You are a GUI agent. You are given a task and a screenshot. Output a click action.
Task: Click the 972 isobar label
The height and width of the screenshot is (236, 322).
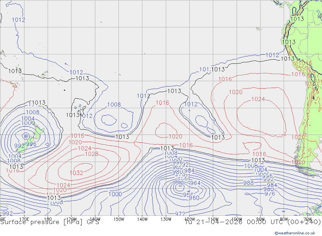click(x=180, y=214)
